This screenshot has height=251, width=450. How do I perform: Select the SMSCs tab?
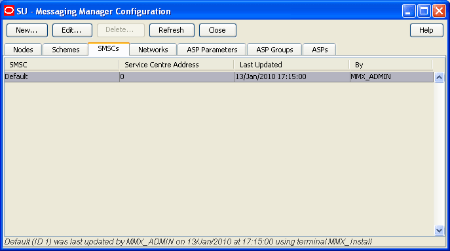pos(109,49)
